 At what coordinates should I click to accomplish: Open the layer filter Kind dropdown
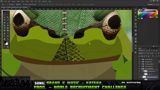142,50
